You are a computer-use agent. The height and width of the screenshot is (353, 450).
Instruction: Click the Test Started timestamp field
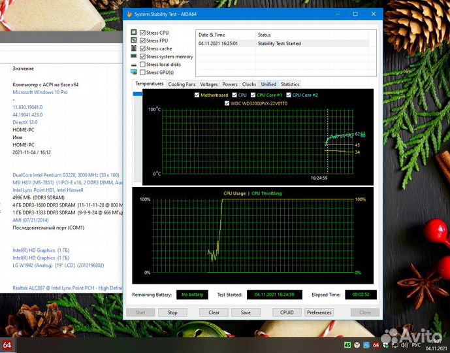274,294
